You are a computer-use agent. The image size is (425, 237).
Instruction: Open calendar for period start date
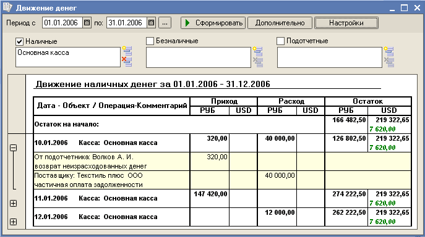click(87, 23)
